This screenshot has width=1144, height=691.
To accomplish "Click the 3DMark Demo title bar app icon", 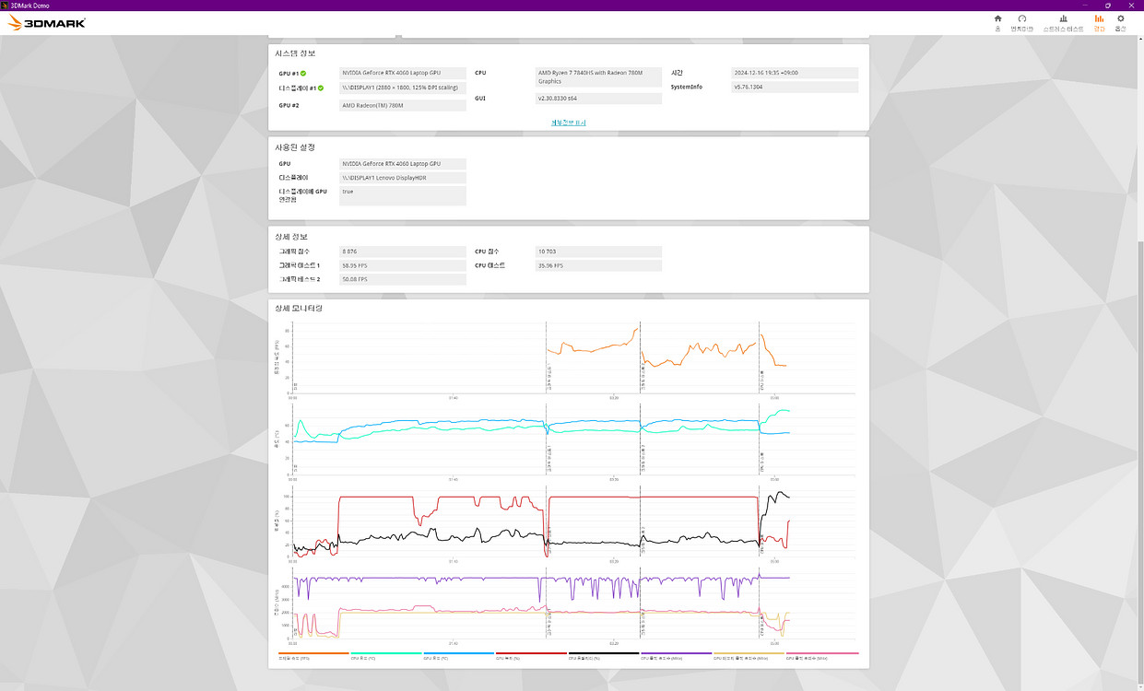I will click(5, 5).
